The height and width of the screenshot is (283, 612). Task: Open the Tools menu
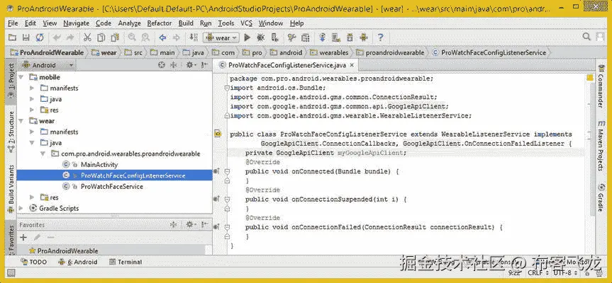pyautogui.click(x=226, y=23)
